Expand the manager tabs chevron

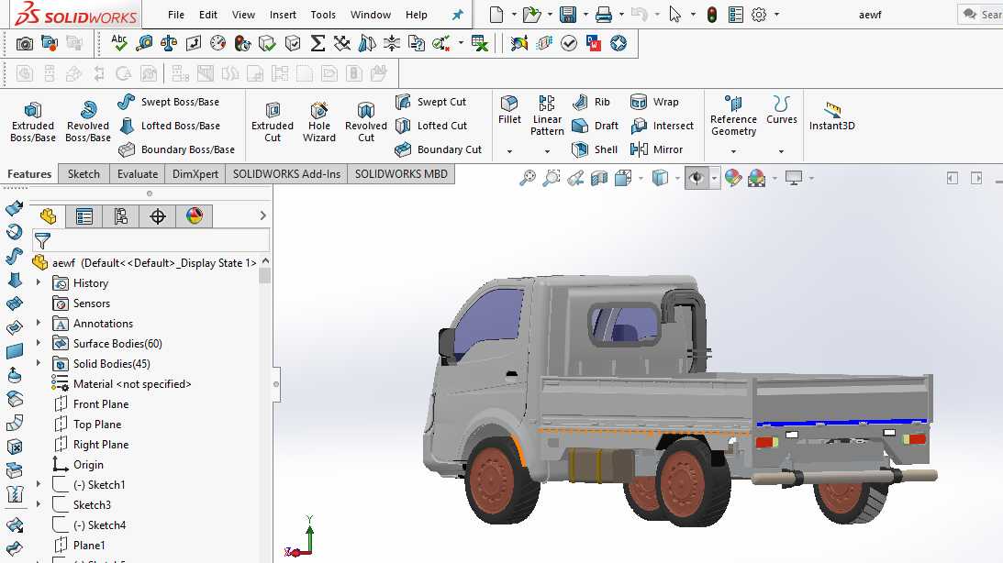tap(262, 216)
